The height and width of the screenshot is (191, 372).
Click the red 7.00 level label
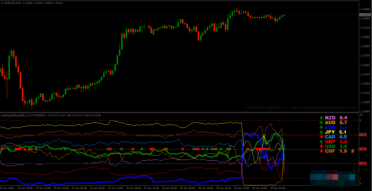[363, 135]
